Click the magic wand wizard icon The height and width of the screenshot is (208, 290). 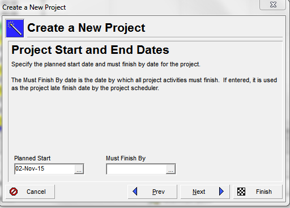15,28
